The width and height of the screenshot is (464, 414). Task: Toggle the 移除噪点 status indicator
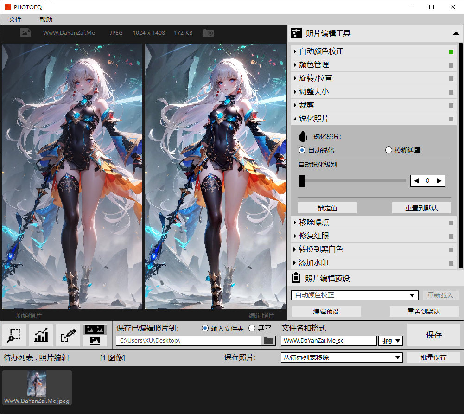(x=451, y=223)
